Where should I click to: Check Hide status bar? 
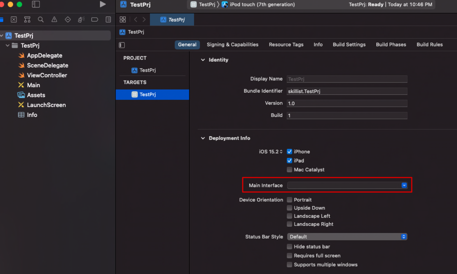click(289, 247)
